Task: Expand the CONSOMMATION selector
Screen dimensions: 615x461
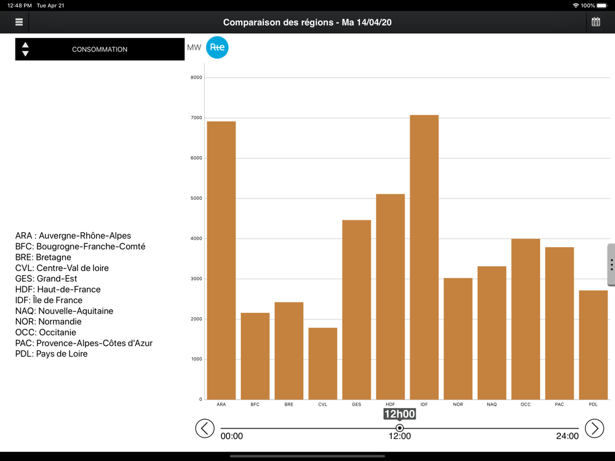Action: [100, 49]
